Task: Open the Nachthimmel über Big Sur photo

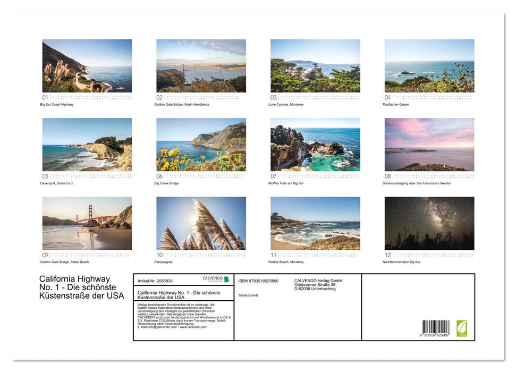Action: [x=429, y=223]
